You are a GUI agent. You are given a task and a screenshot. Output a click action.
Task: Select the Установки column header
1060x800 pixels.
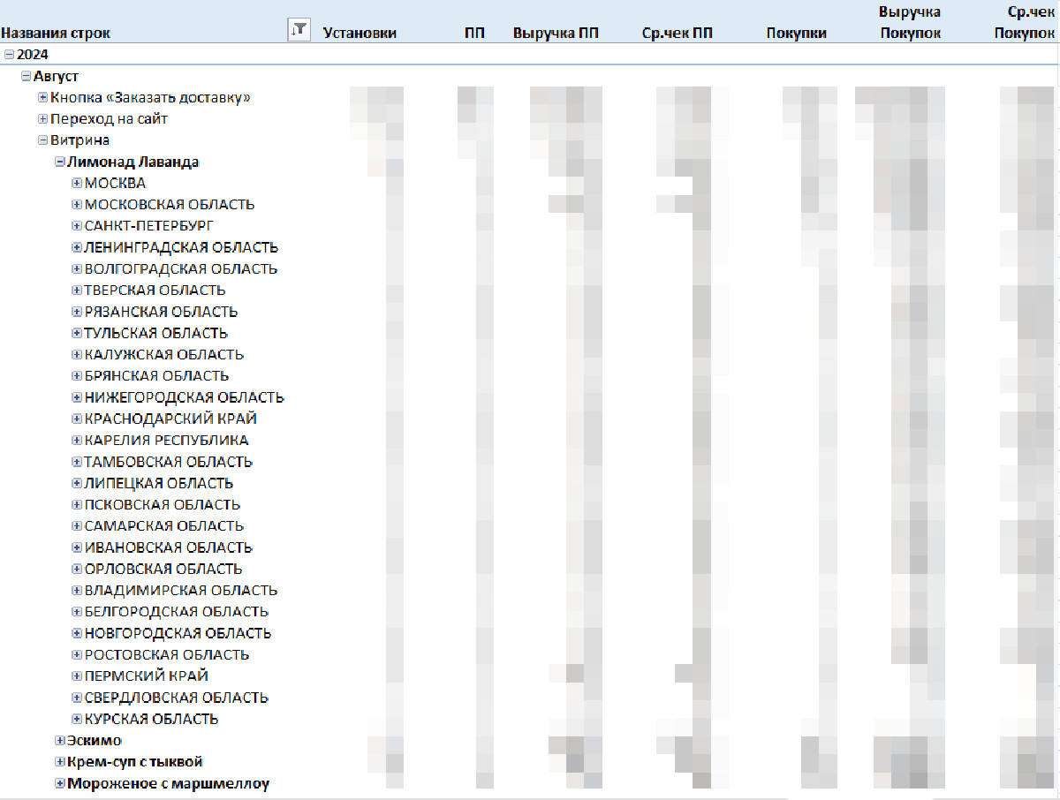pyautogui.click(x=360, y=34)
